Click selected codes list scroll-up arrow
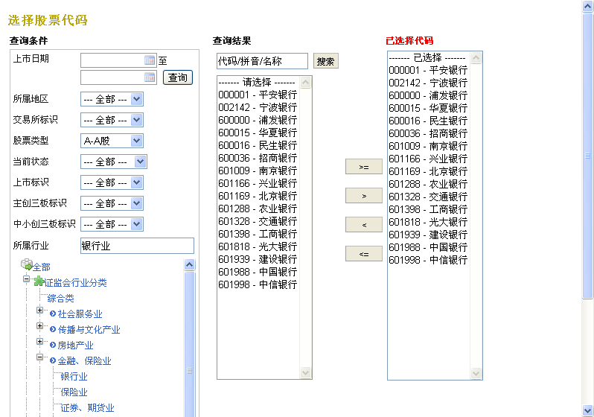Screen dimensions: 594x417 pyautogui.click(x=476, y=57)
